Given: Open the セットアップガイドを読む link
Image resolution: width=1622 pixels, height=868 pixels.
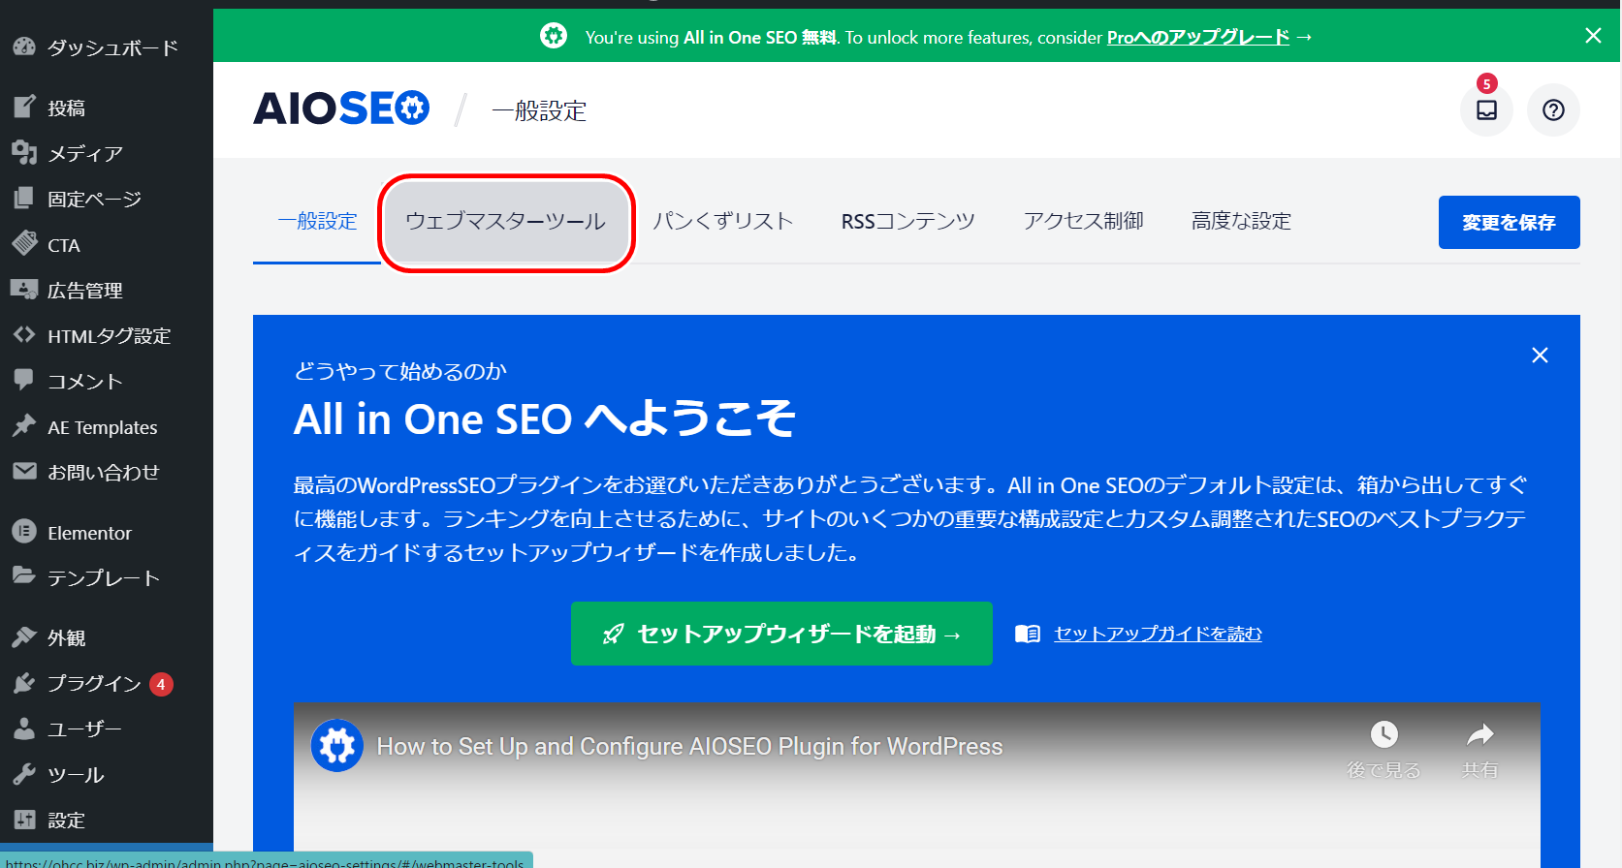Looking at the screenshot, I should (1158, 634).
